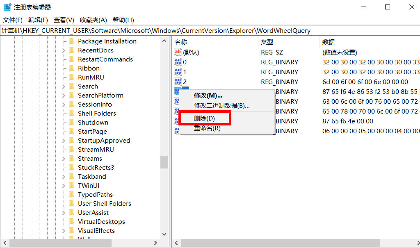This screenshot has height=248, width=420.
Task: Select the VisualEffects key
Action: click(x=96, y=231)
